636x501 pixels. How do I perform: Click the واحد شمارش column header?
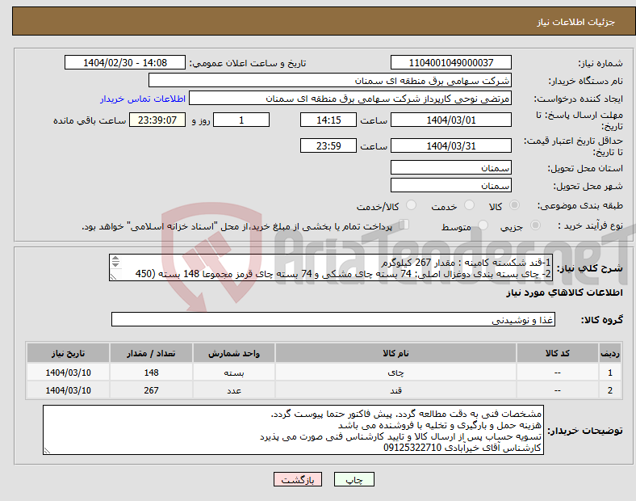(x=234, y=353)
